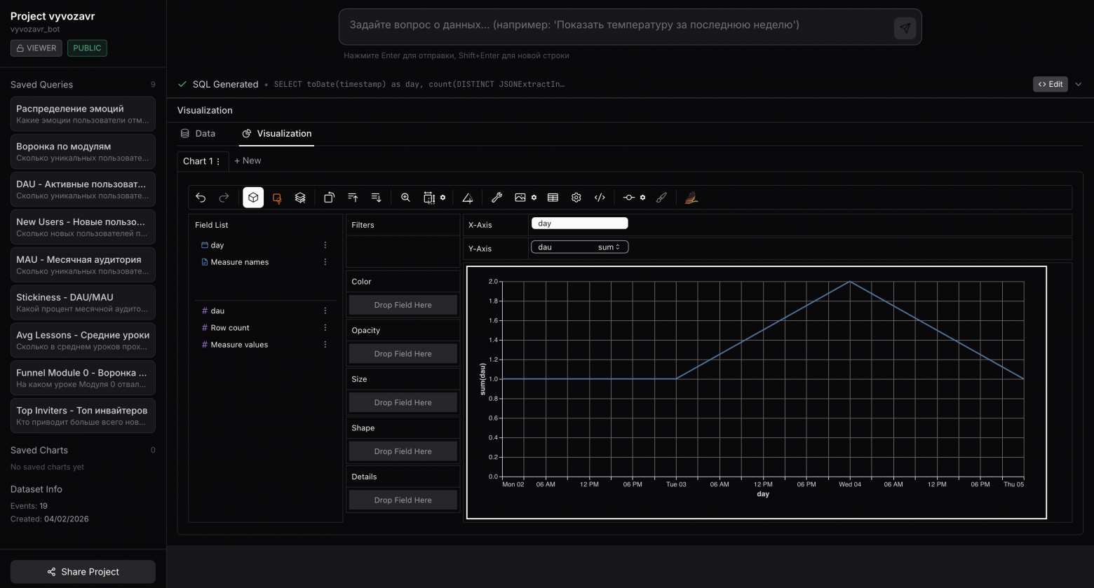This screenshot has height=588, width=1094.
Task: Sort descending using toolbar icon
Action: click(376, 198)
